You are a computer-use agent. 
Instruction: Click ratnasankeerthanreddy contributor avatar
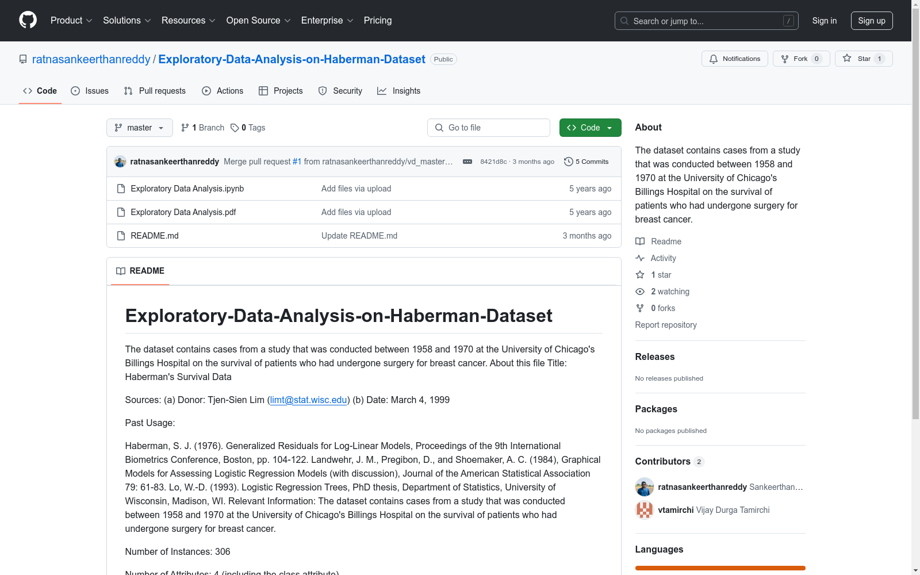[x=645, y=487]
